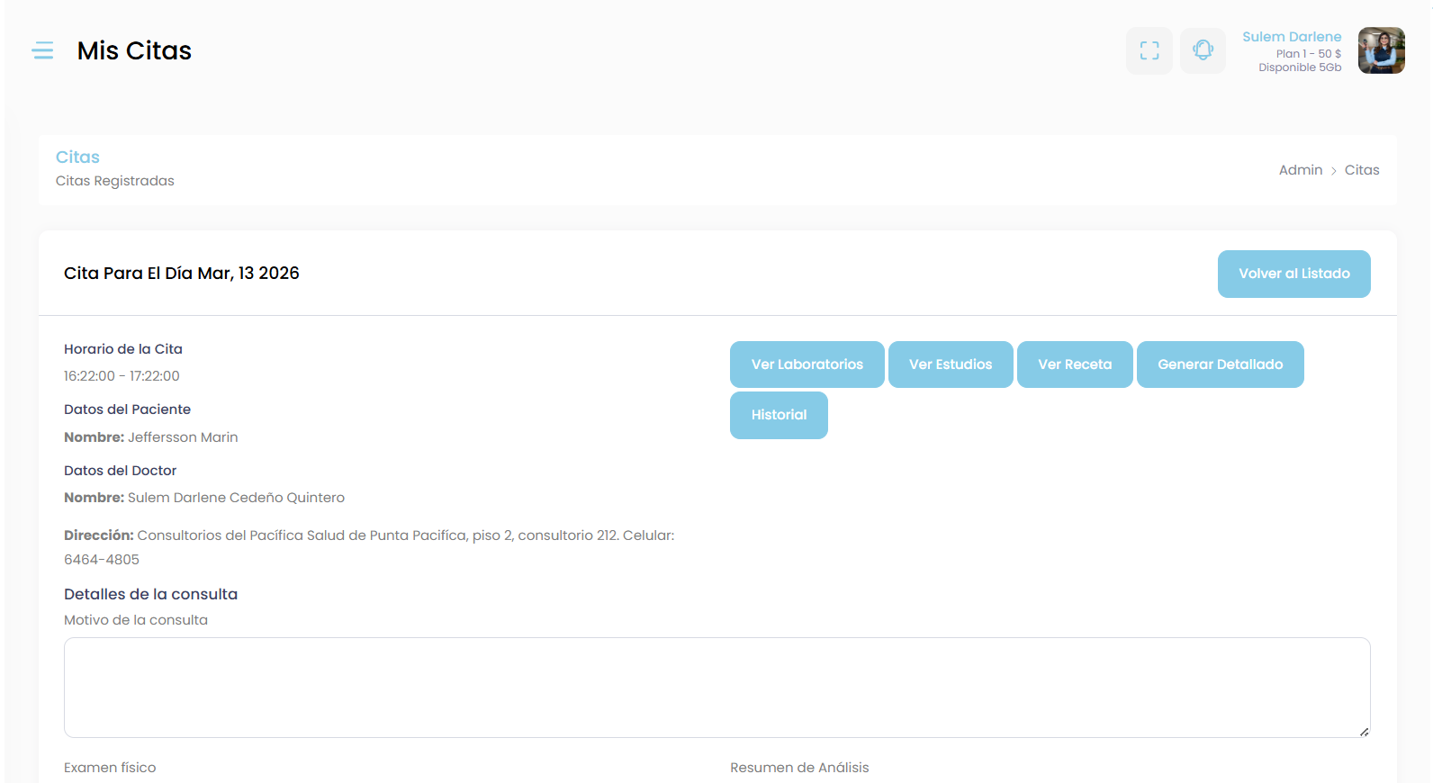View the prescription with Ver Receta
The image size is (1433, 783).
pyautogui.click(x=1074, y=364)
